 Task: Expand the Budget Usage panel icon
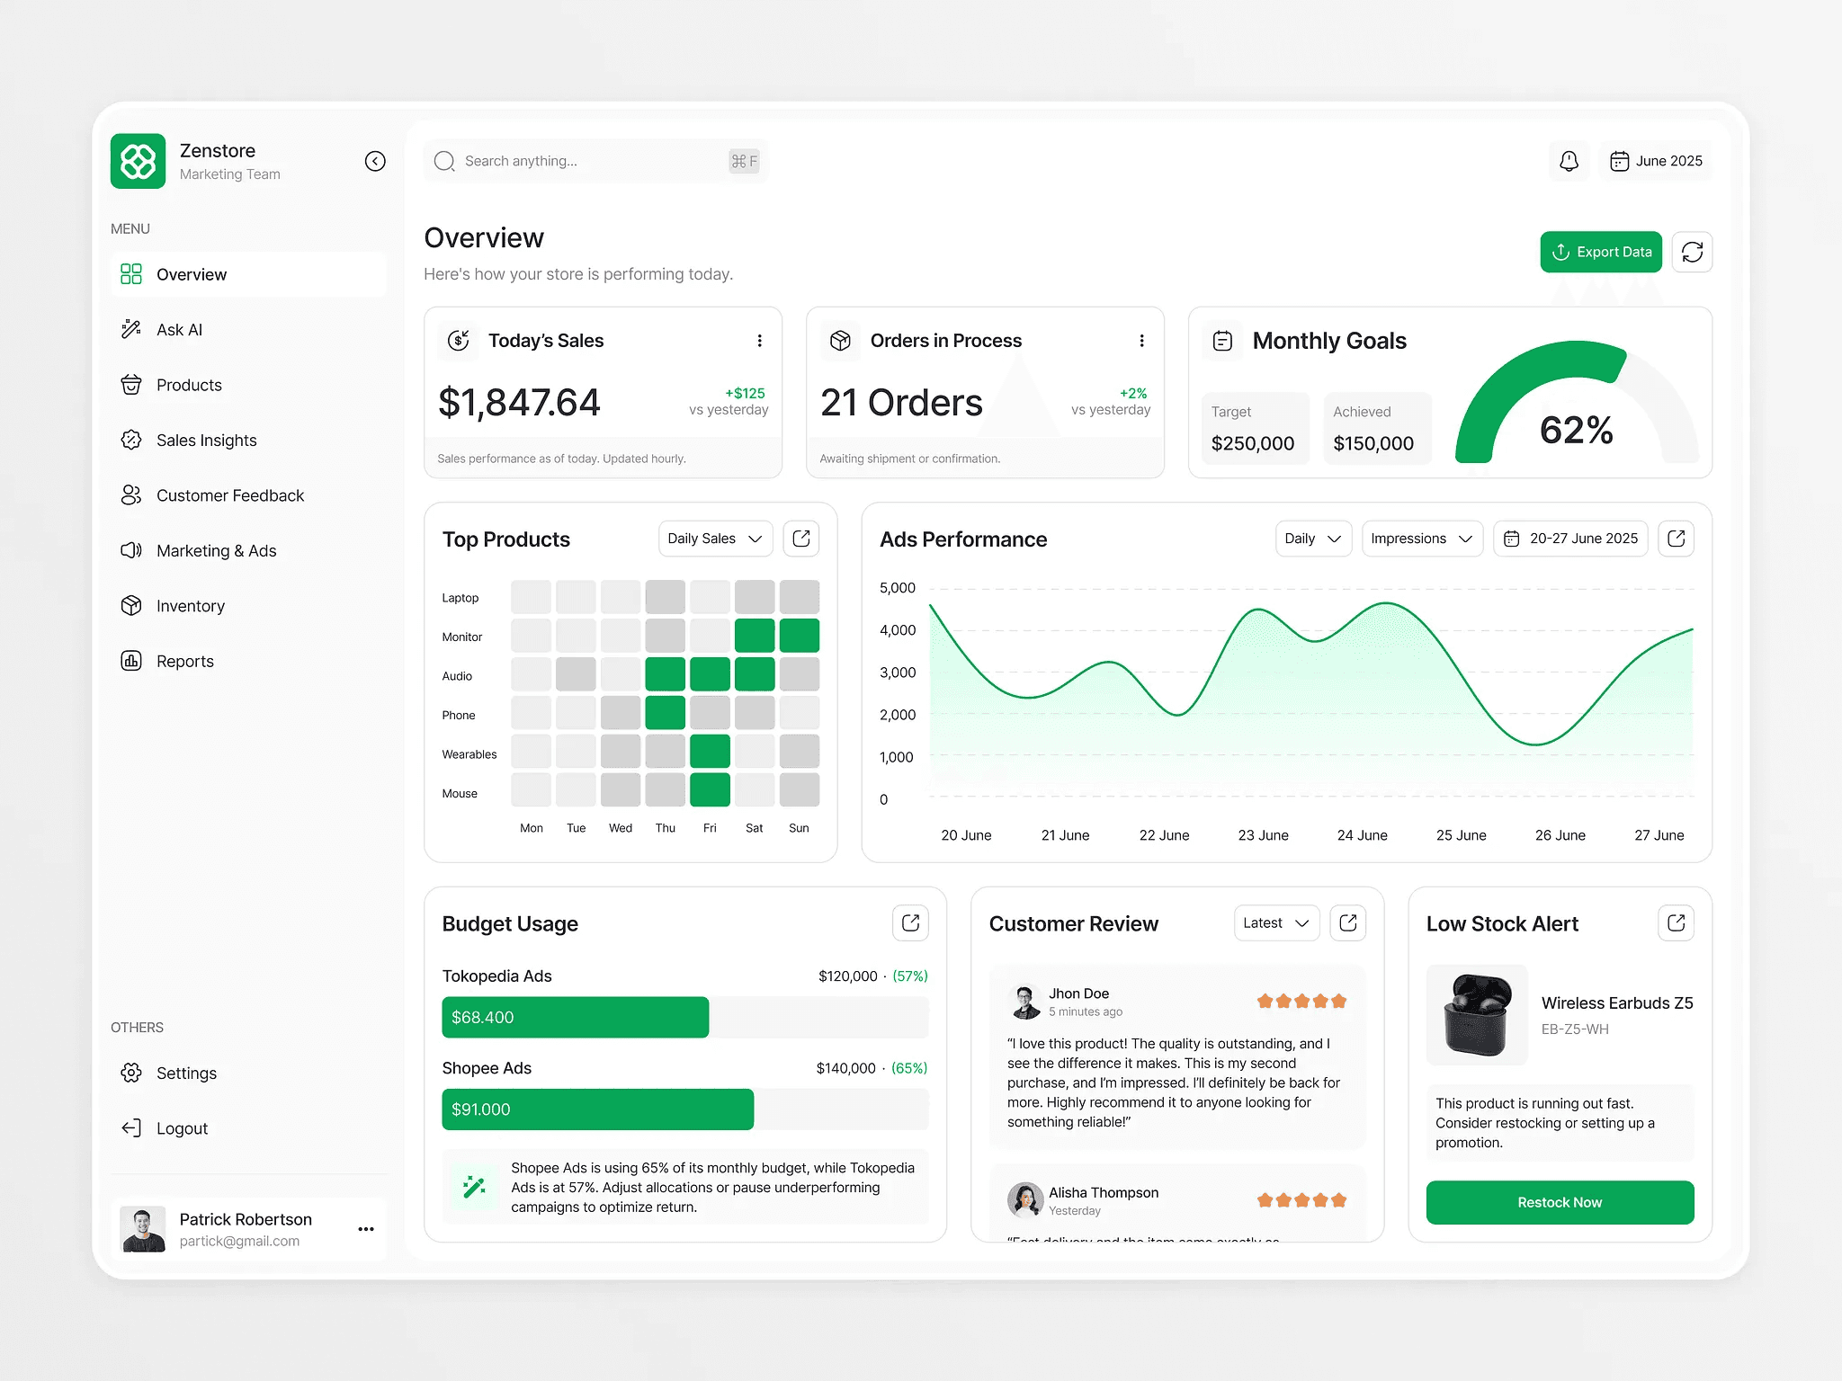pyautogui.click(x=910, y=923)
